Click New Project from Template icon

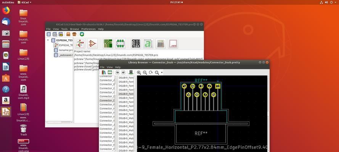click(x=55, y=34)
